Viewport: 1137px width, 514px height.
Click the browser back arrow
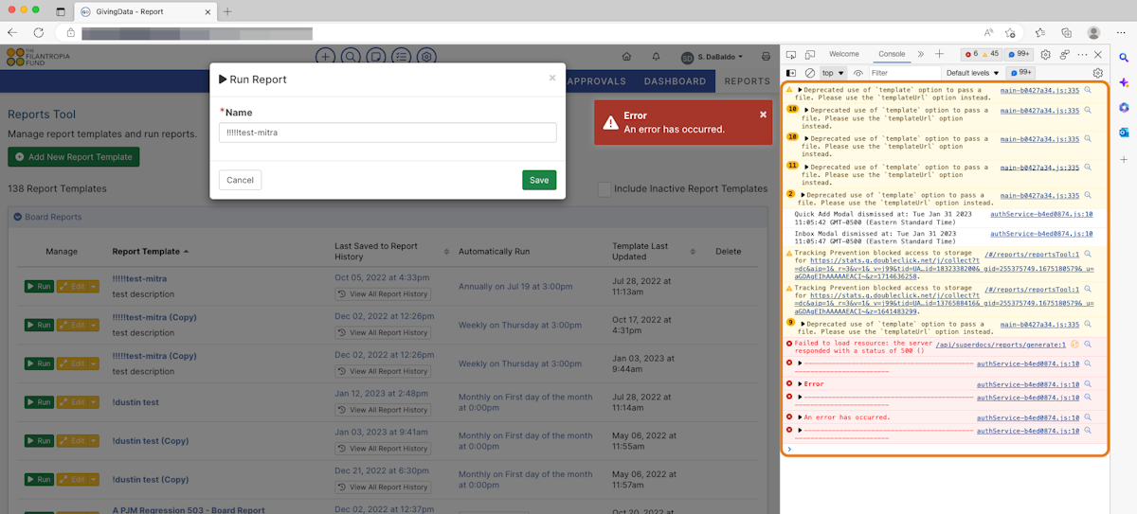coord(12,31)
